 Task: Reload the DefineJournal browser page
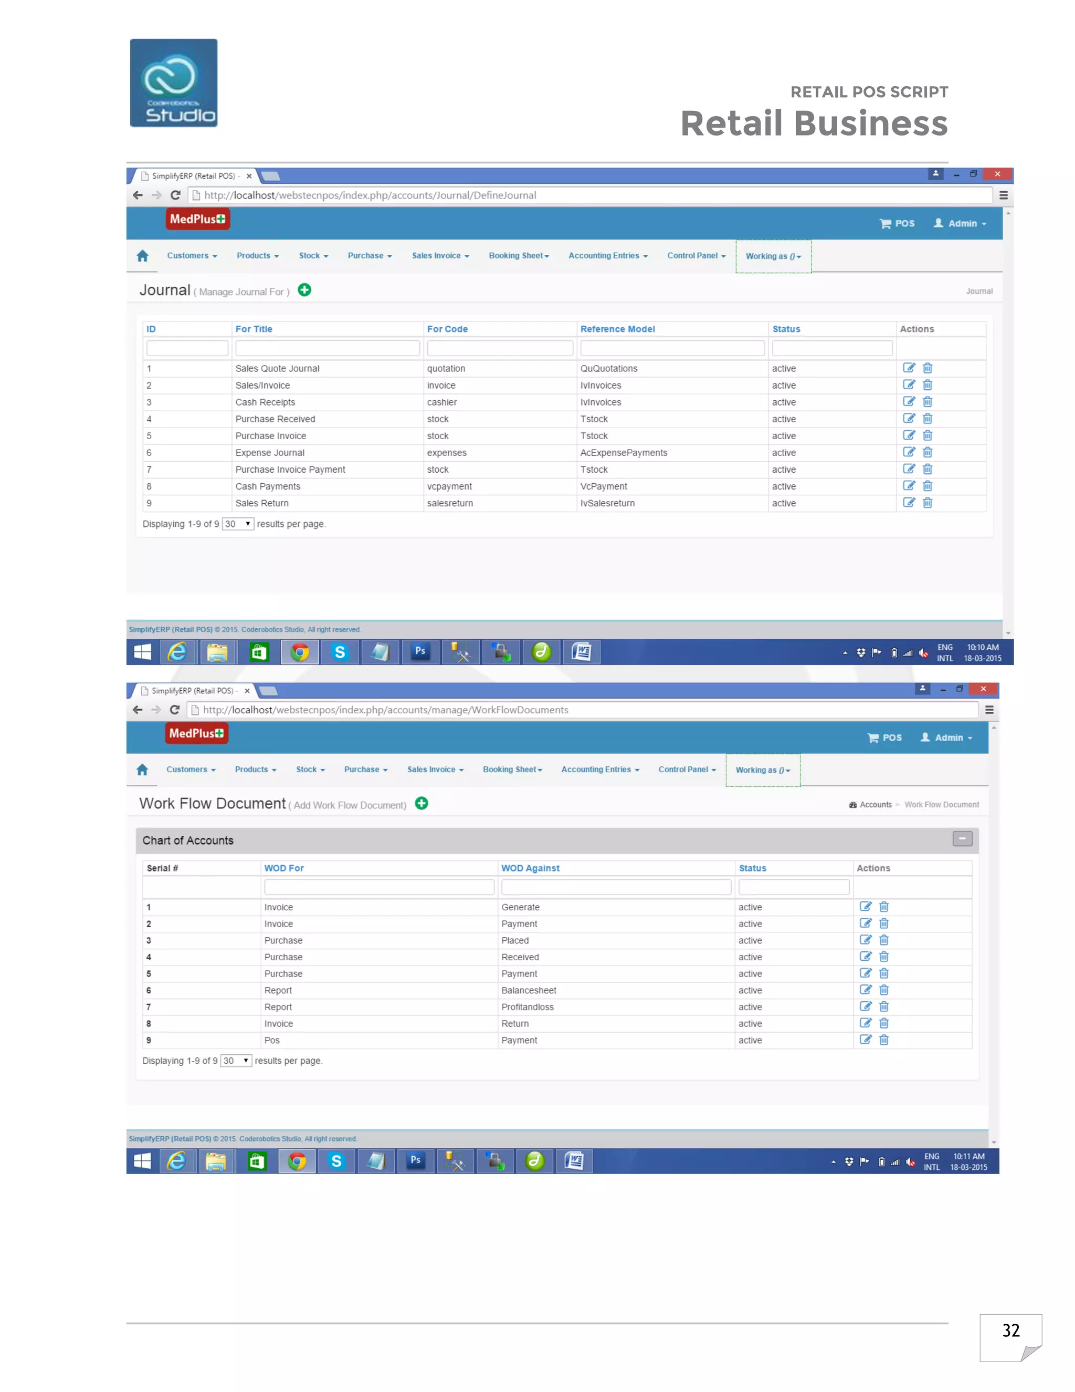(175, 195)
